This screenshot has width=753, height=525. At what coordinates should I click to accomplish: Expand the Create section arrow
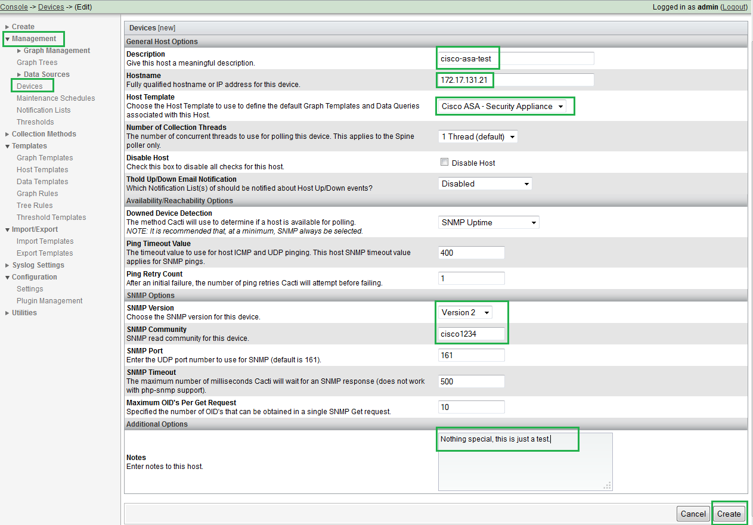point(7,27)
